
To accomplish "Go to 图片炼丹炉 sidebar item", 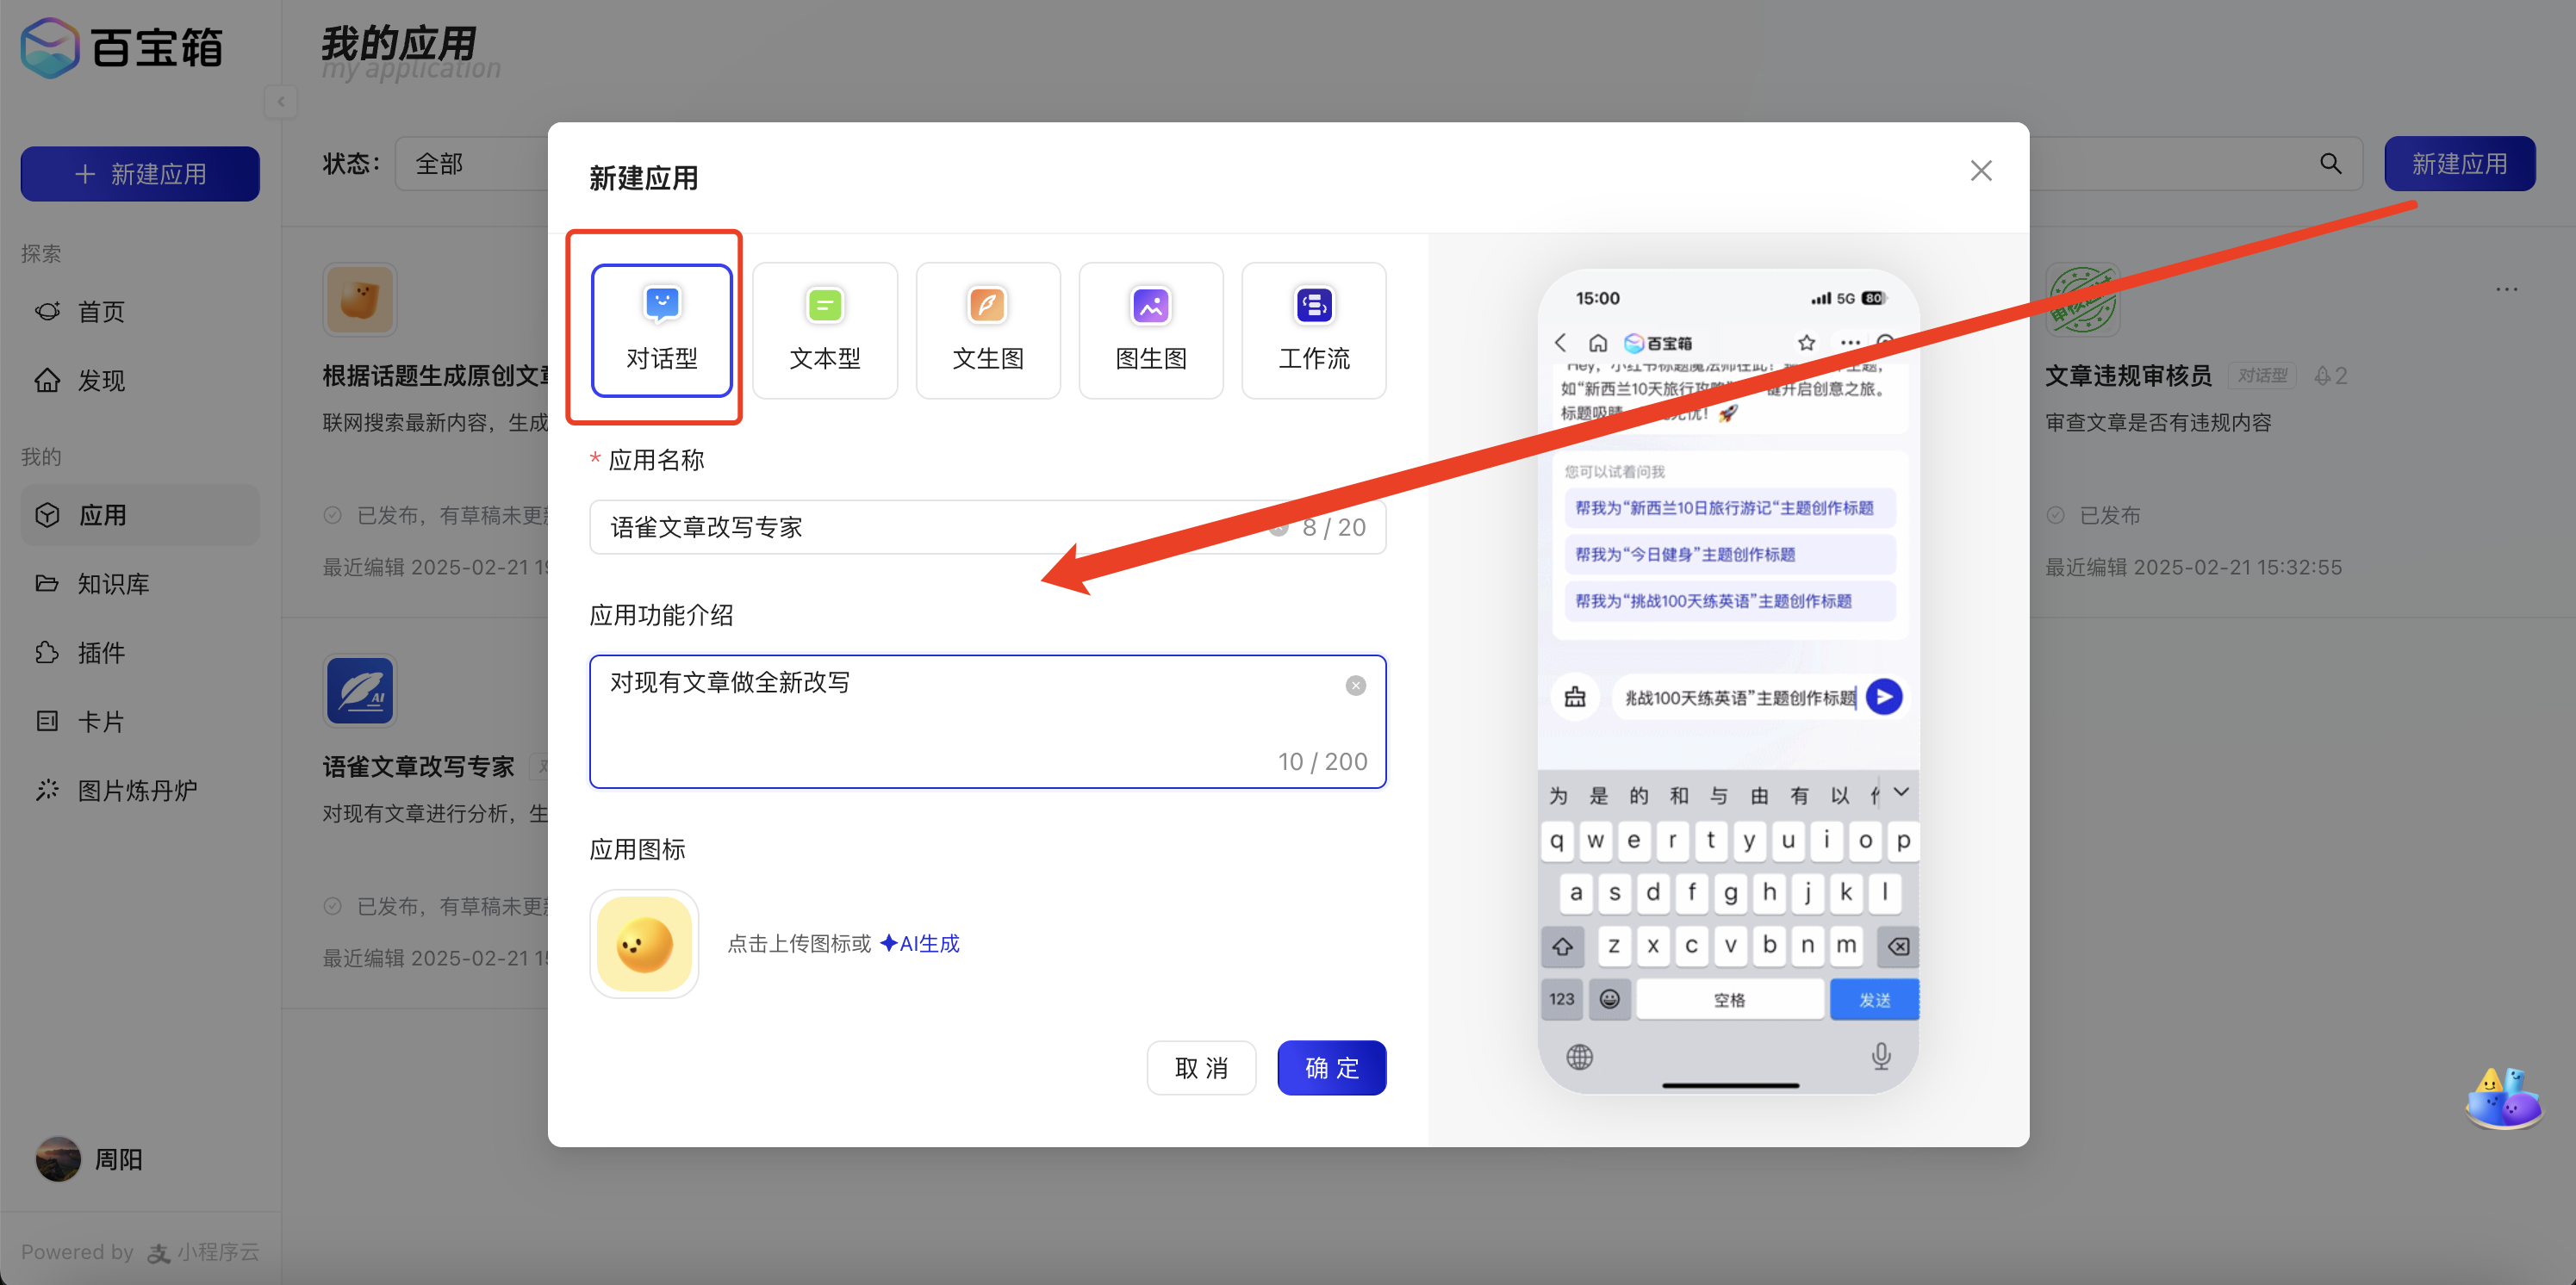I will point(137,791).
